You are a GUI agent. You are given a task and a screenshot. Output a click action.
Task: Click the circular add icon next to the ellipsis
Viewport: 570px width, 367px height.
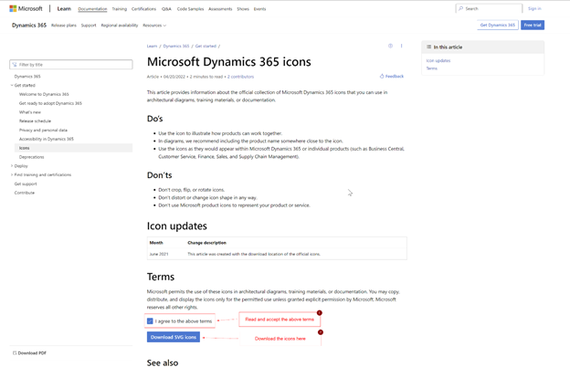[x=390, y=46]
